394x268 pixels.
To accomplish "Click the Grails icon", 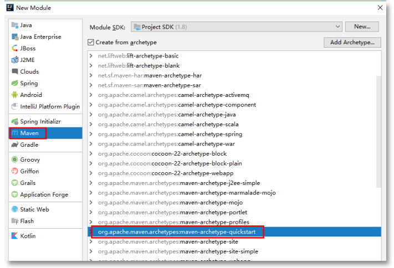I will coord(15,183).
